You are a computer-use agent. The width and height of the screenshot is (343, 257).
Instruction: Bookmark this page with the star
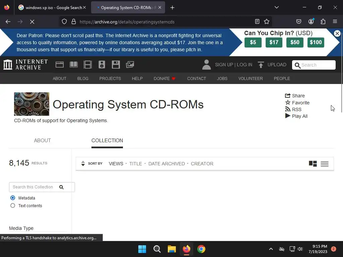266,22
